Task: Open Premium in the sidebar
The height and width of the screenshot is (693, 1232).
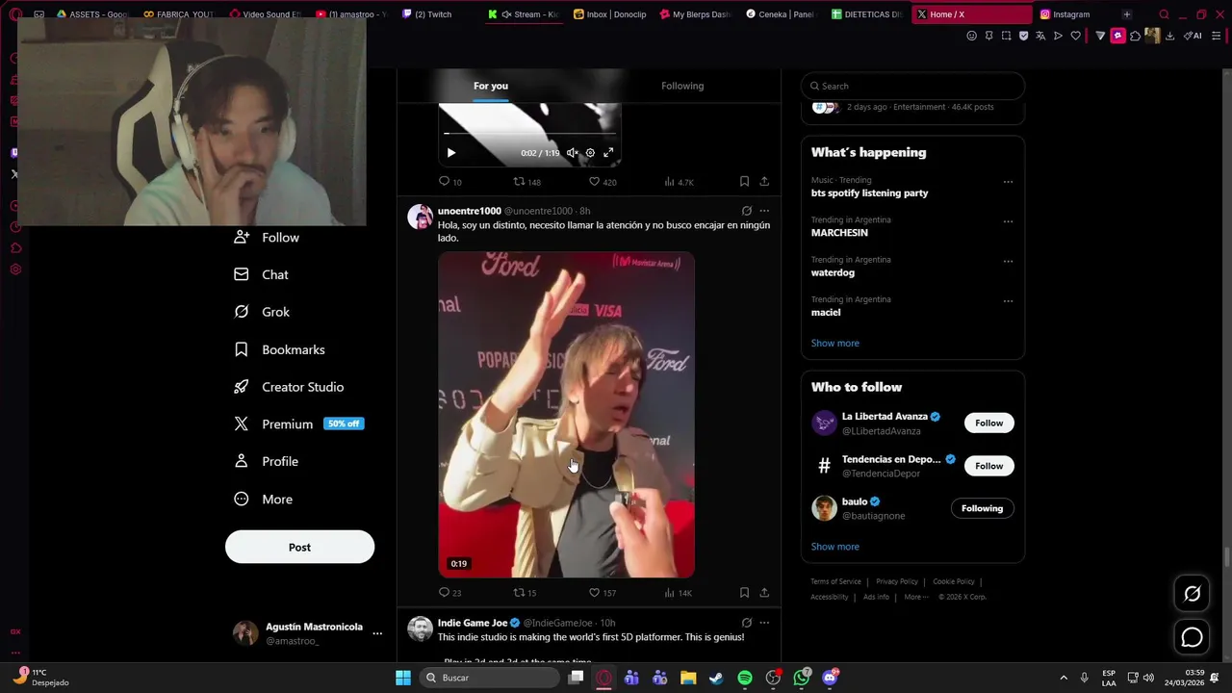Action: (298, 423)
